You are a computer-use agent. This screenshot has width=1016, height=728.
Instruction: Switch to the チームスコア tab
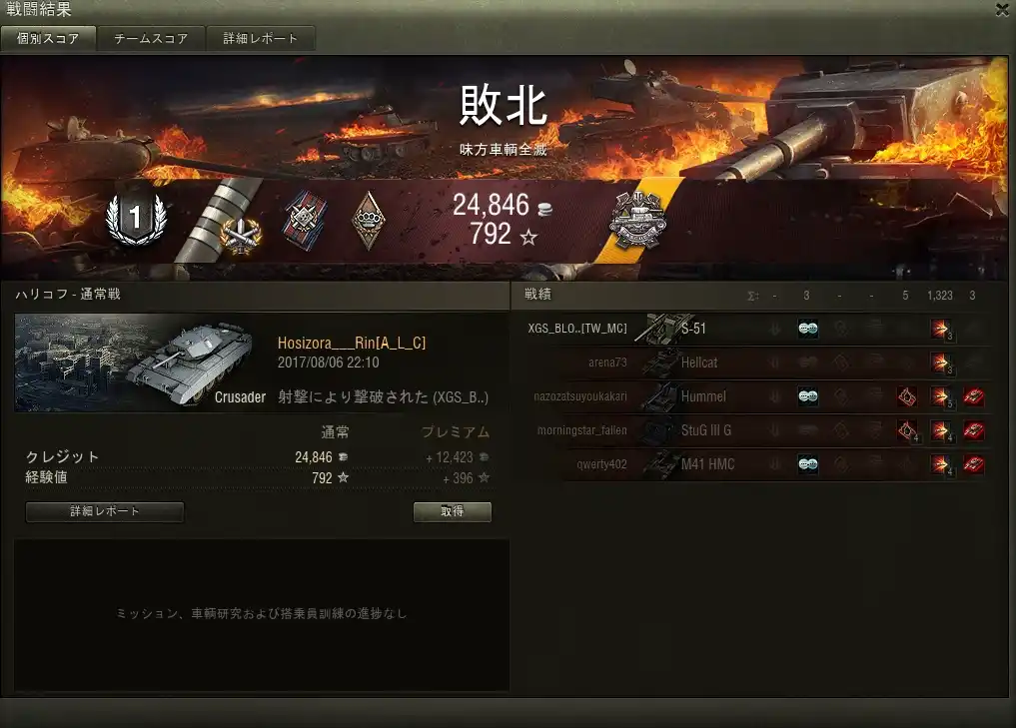151,39
